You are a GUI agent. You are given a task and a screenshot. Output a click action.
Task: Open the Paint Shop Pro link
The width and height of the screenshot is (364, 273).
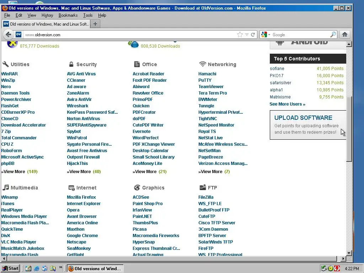(148, 204)
